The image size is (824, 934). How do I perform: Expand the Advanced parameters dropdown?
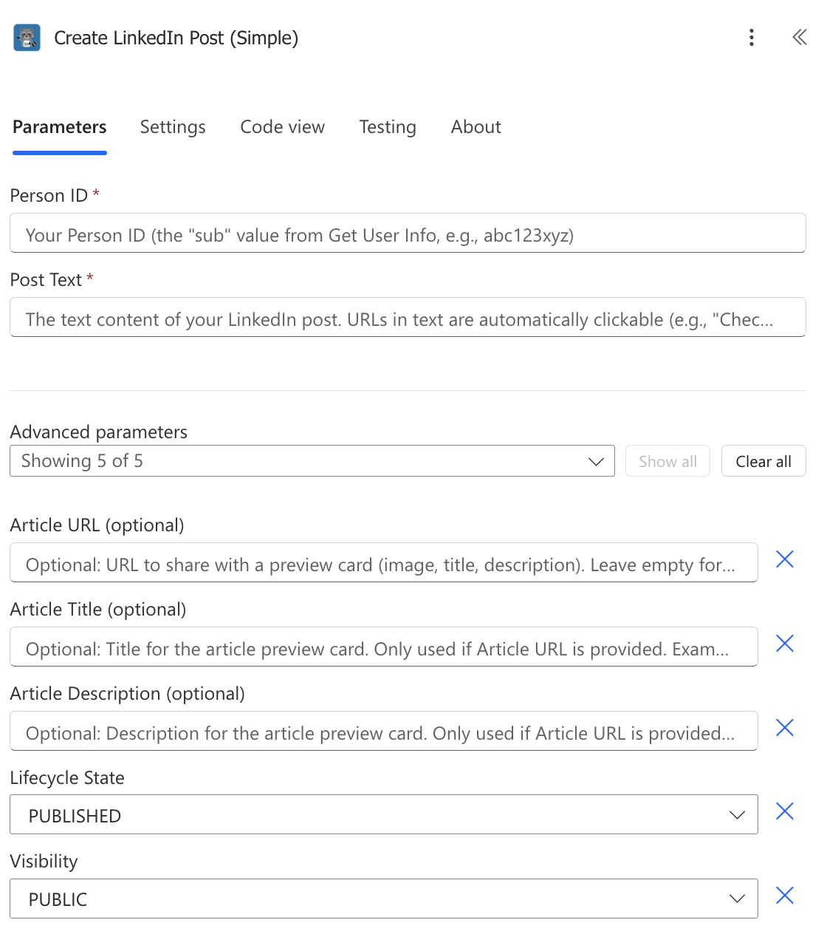(x=312, y=461)
